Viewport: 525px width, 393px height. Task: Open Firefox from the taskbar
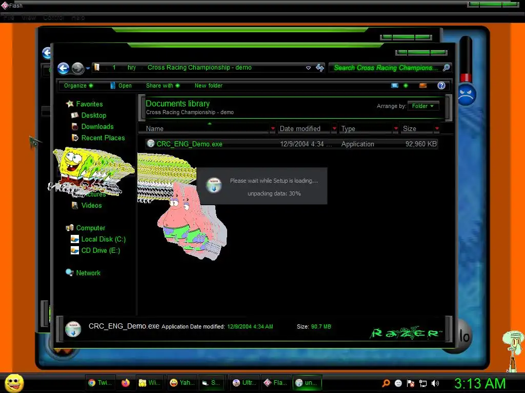126,383
